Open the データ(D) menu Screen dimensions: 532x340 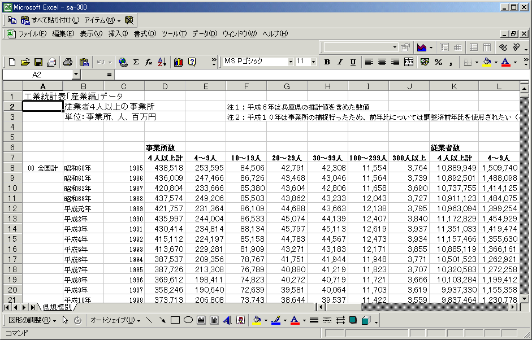[x=205, y=33]
